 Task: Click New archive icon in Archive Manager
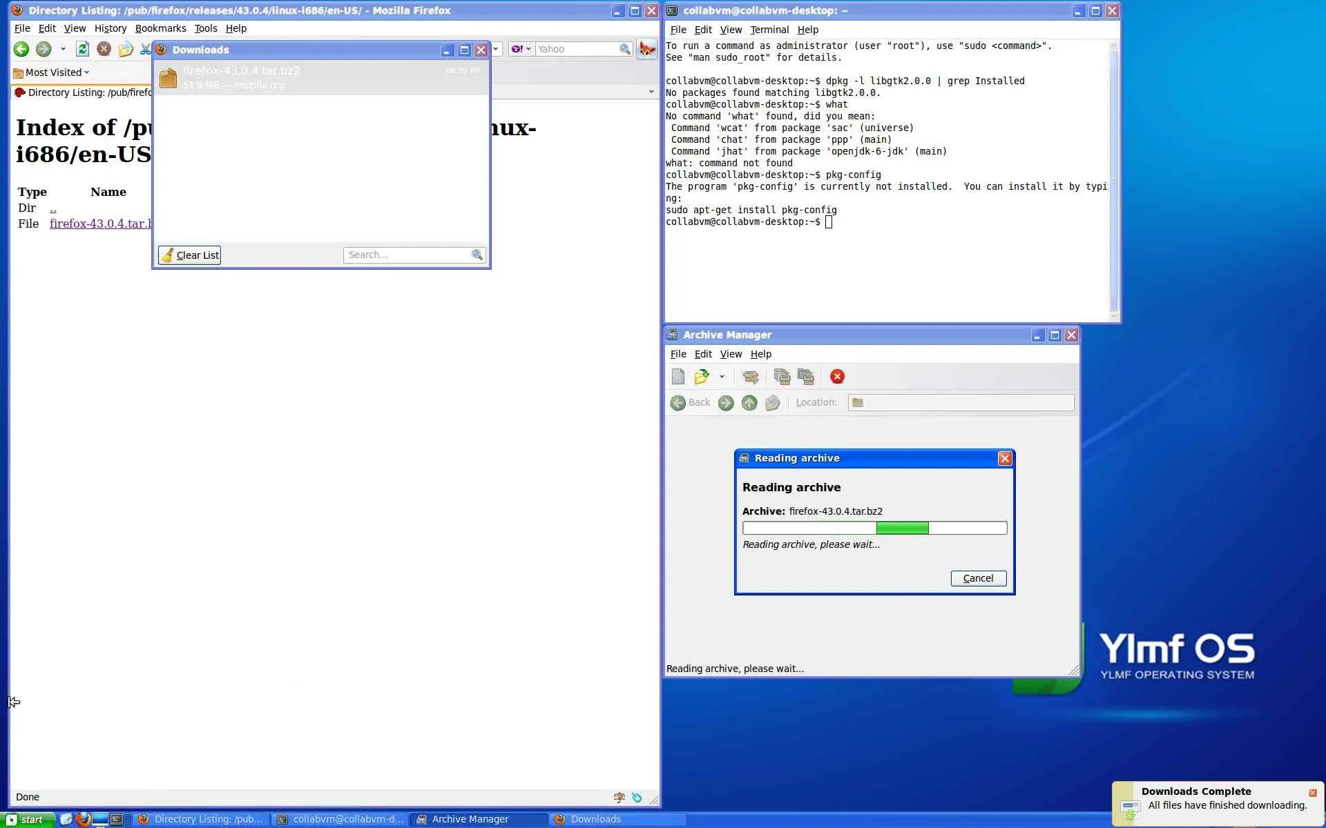click(678, 377)
